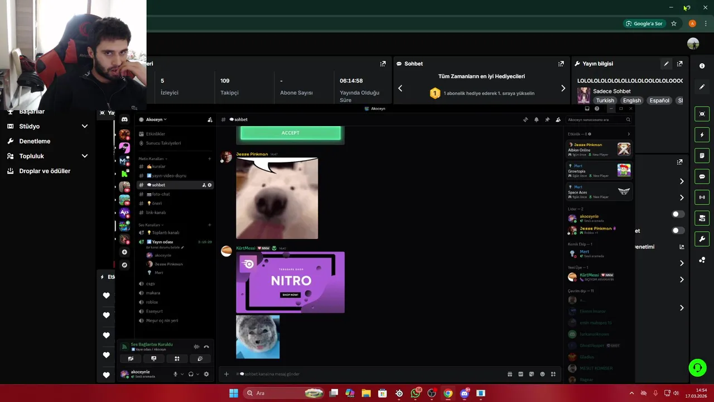Viewport: 714px width, 402px height.
Task: Join the roblox voice channel
Action: 175,302
